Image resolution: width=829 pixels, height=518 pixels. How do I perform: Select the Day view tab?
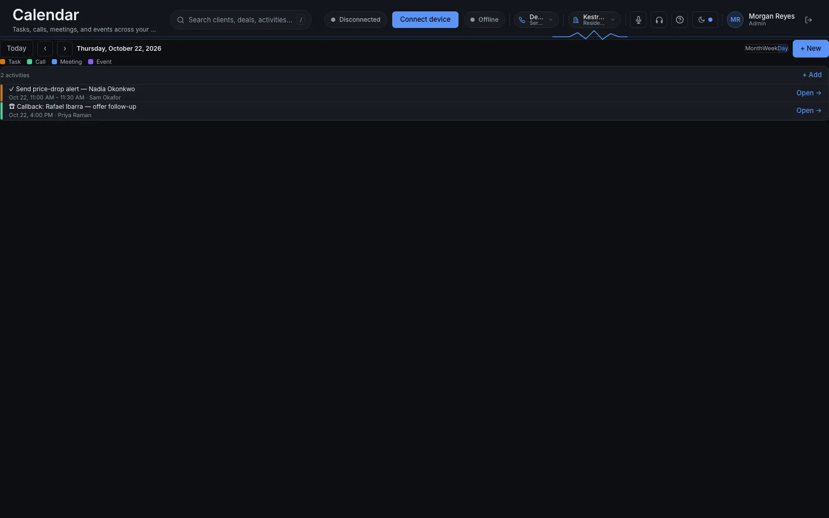point(783,49)
